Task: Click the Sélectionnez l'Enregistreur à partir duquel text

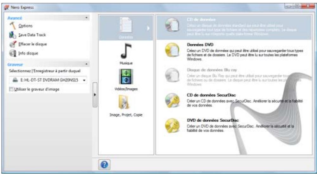Action: tap(45, 71)
